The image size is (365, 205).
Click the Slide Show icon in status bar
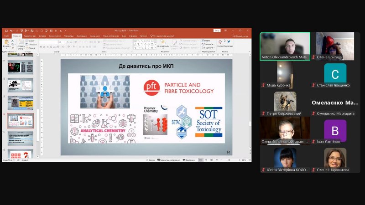217,160
